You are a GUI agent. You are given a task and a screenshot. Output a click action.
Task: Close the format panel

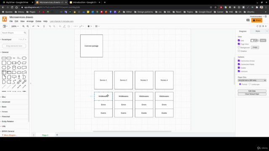(267, 31)
